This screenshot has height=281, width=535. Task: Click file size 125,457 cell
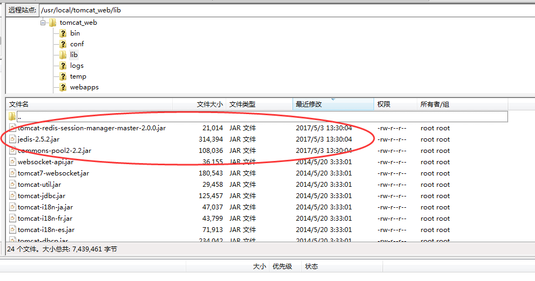211,195
